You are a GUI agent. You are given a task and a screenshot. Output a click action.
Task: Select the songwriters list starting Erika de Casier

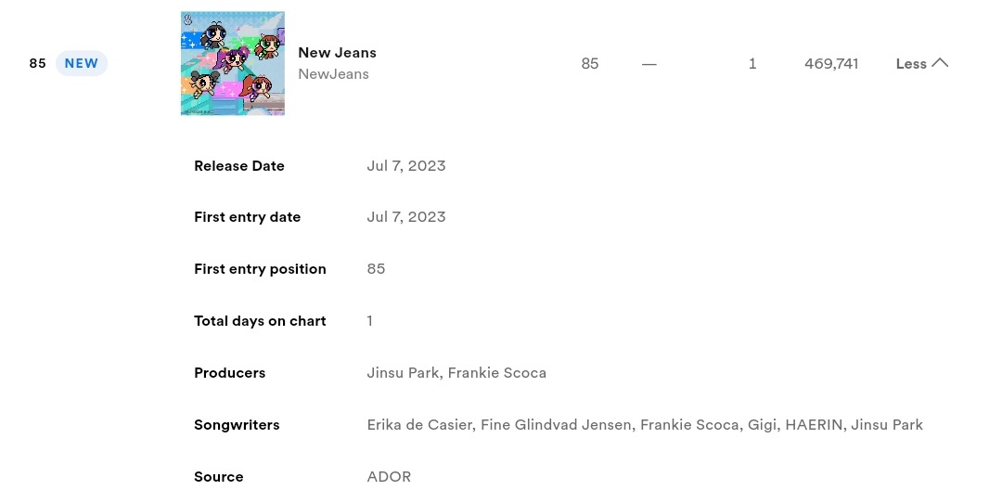point(645,425)
